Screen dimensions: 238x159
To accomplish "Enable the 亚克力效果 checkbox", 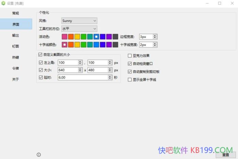I will point(130,56).
